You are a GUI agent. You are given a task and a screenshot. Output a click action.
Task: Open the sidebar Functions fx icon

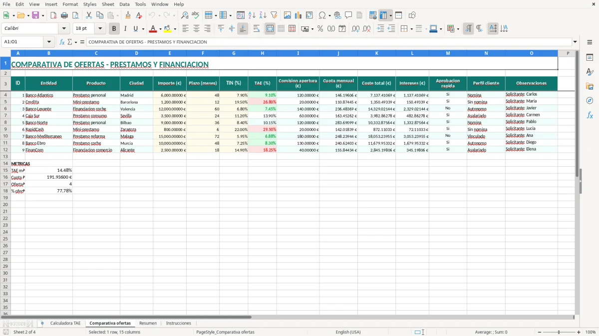[590, 115]
